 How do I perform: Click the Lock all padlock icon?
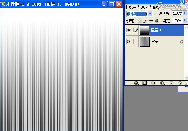click(x=157, y=21)
